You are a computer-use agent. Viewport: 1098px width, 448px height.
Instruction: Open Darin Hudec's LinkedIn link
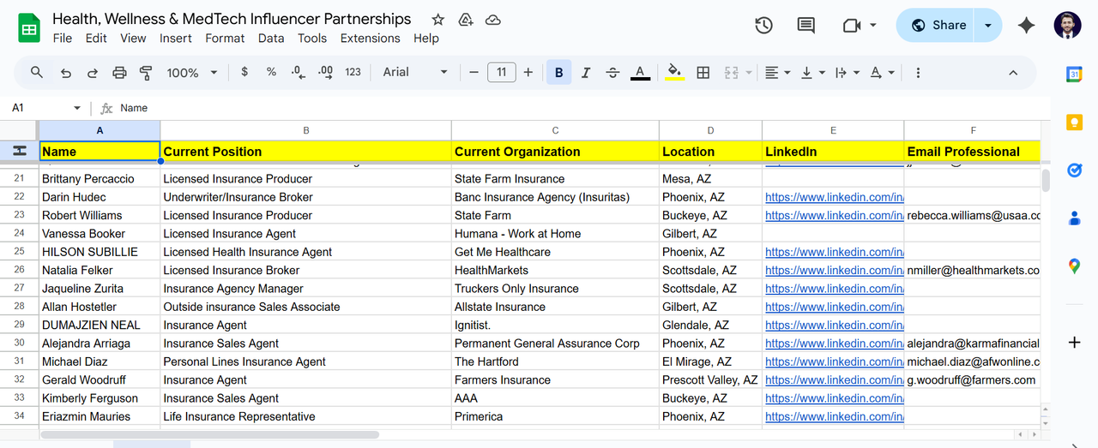click(834, 197)
